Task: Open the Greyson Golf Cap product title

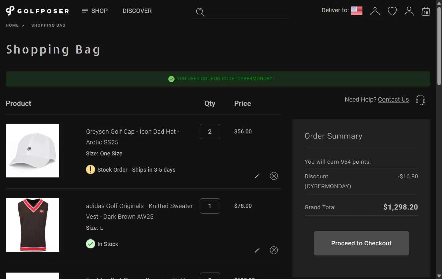Action: (x=133, y=137)
